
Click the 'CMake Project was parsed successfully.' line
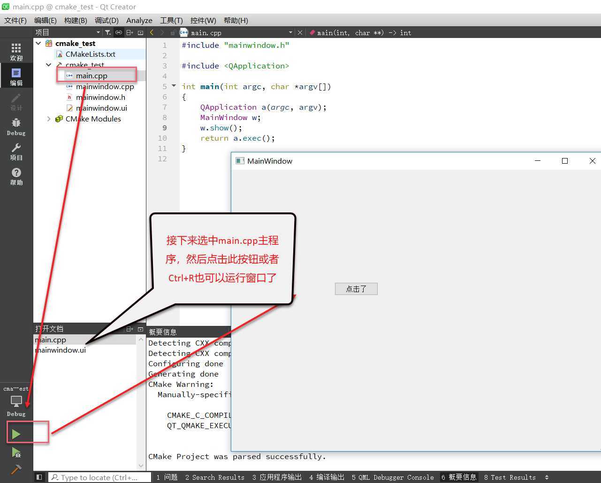point(237,456)
